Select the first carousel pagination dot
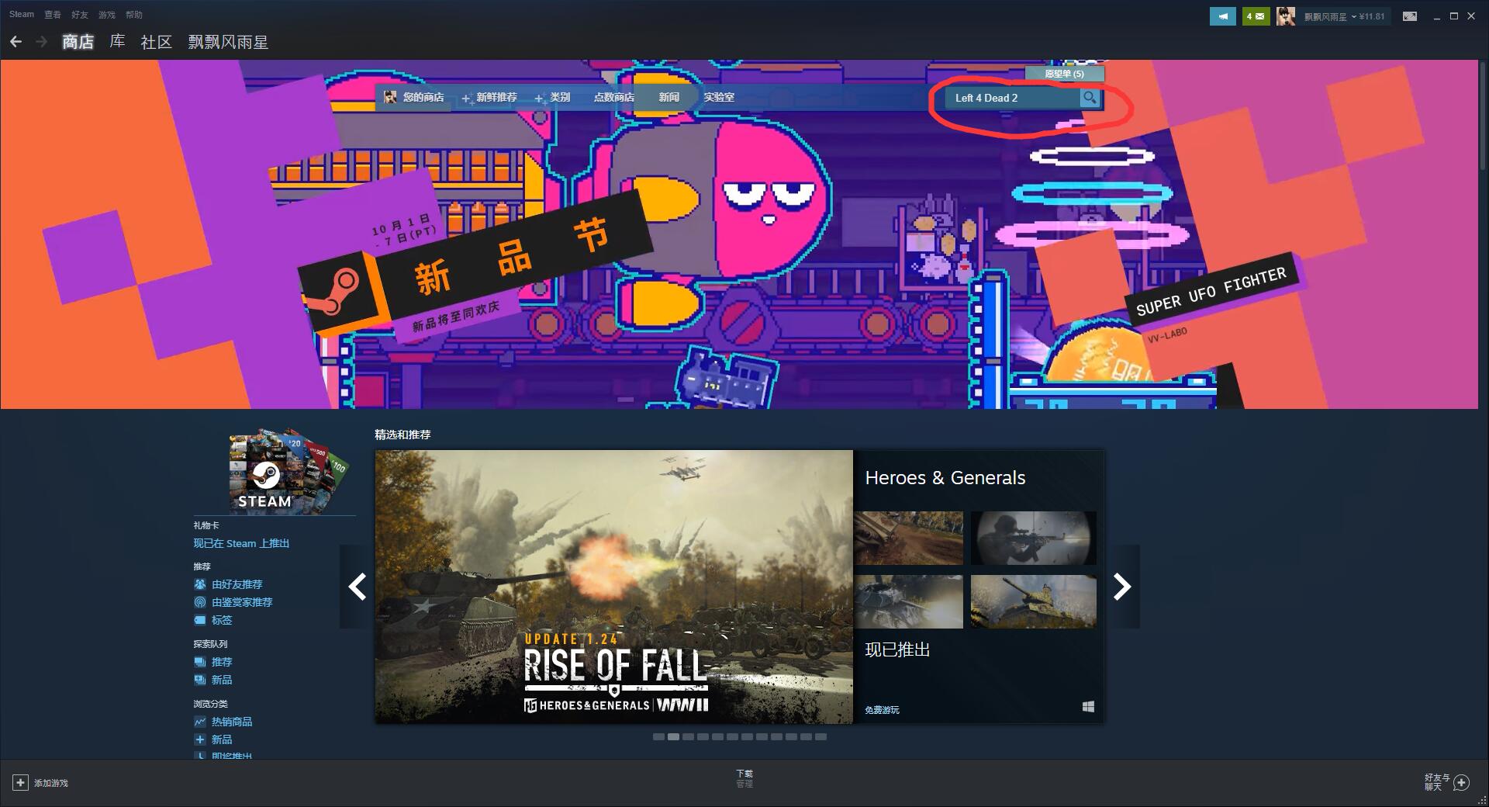 658,736
